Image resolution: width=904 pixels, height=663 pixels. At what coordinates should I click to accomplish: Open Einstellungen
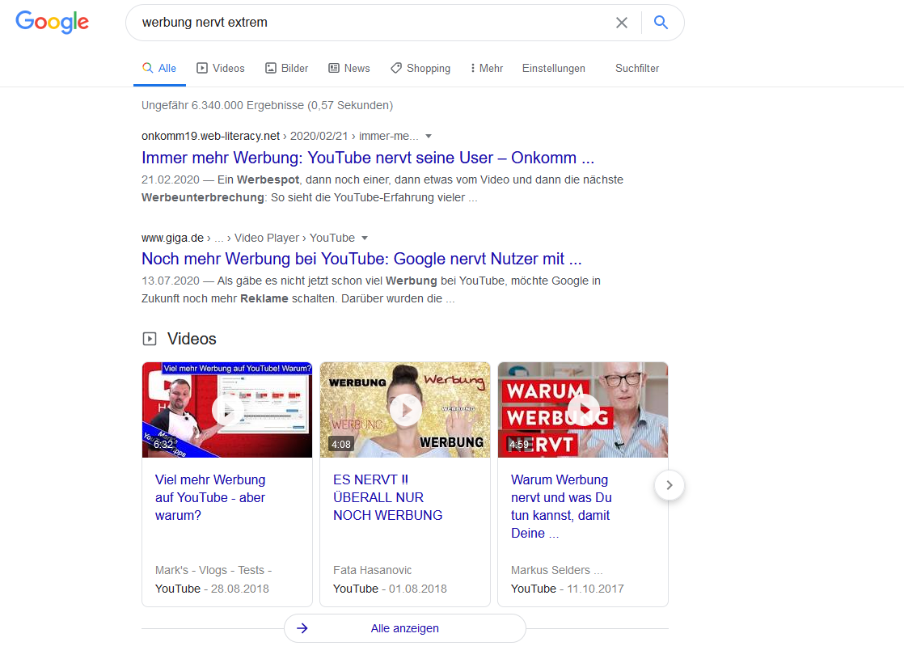point(553,68)
